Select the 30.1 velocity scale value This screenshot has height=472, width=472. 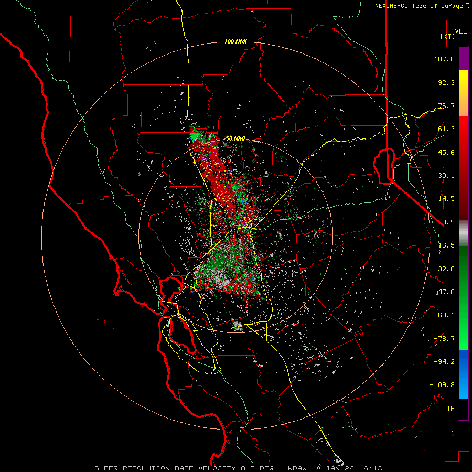(446, 176)
